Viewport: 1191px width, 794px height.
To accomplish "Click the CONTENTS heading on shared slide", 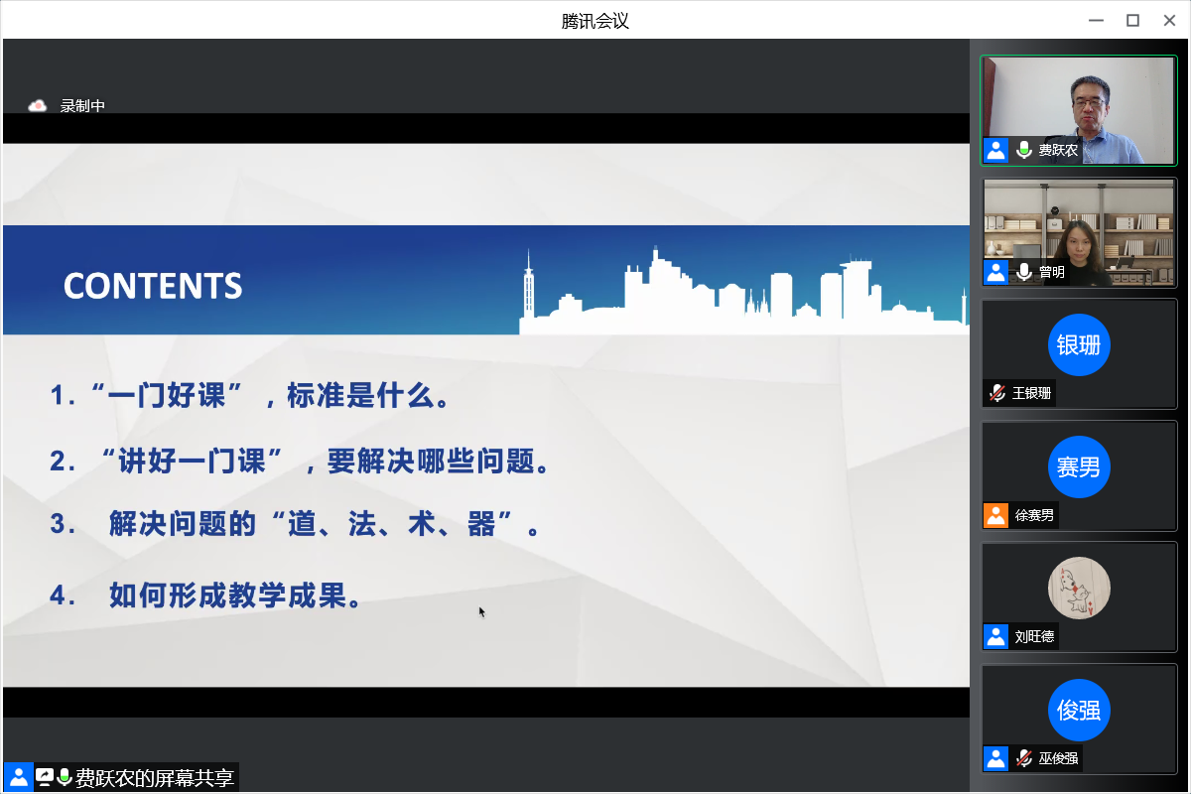I will point(153,286).
